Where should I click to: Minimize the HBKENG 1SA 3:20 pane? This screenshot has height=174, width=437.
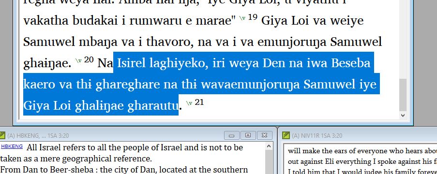click(231, 136)
